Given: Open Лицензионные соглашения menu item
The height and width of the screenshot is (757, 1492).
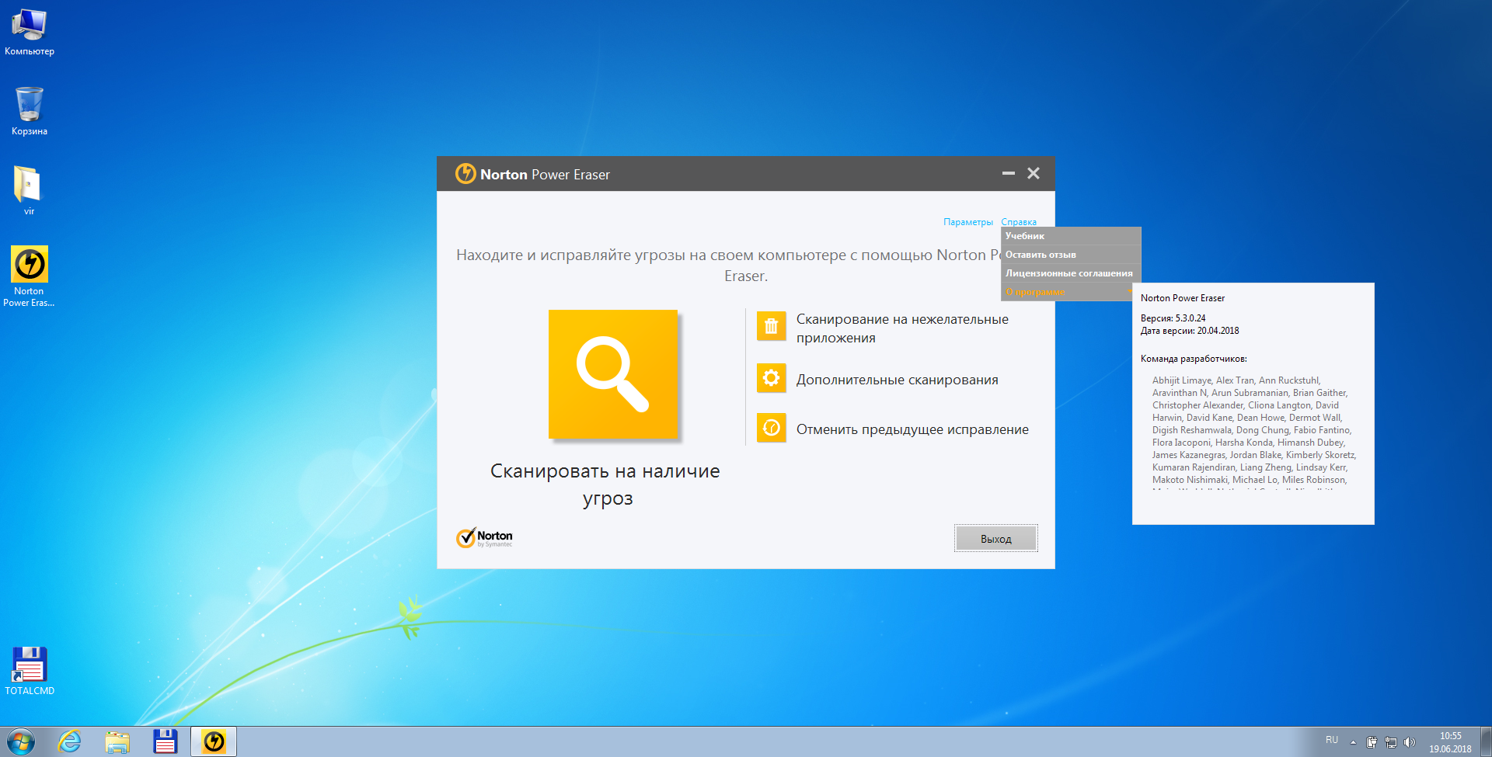Looking at the screenshot, I should point(1071,273).
